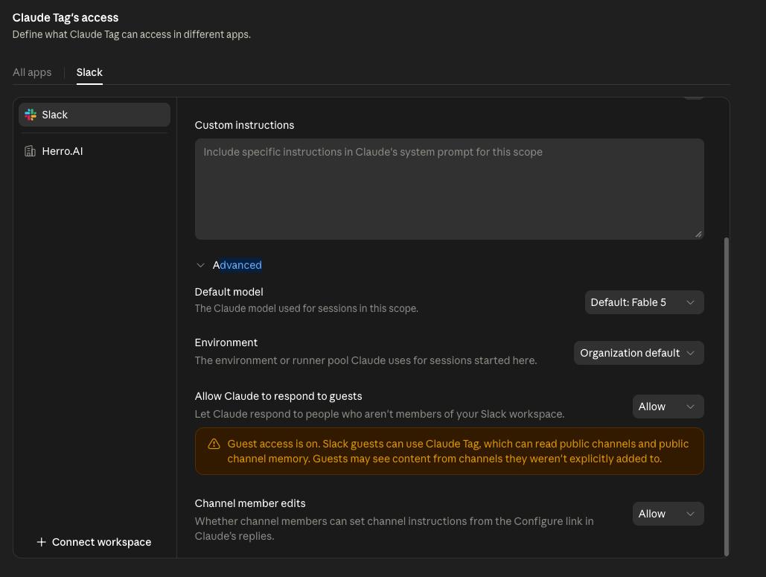Collapse the Advanced section chevron

pos(200,265)
